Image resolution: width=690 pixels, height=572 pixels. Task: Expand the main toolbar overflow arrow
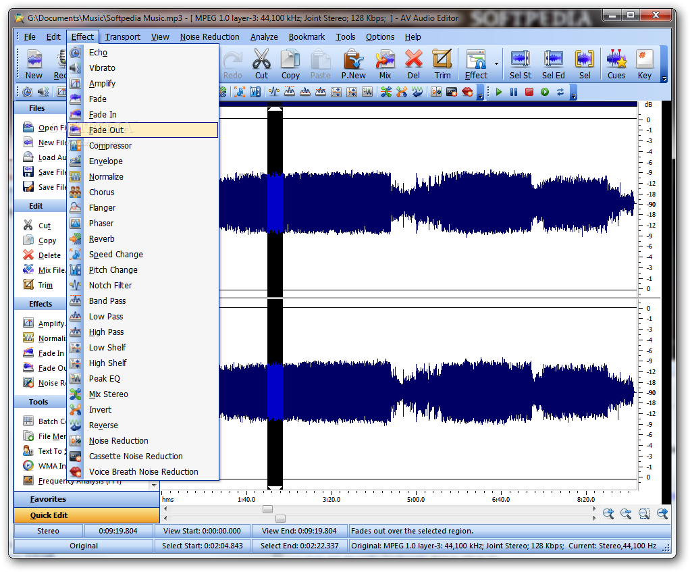(x=664, y=79)
